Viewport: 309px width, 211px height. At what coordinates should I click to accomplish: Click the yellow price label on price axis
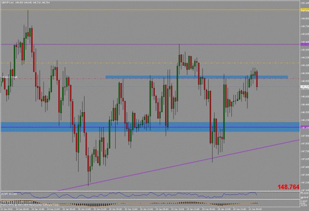coord(305,9)
